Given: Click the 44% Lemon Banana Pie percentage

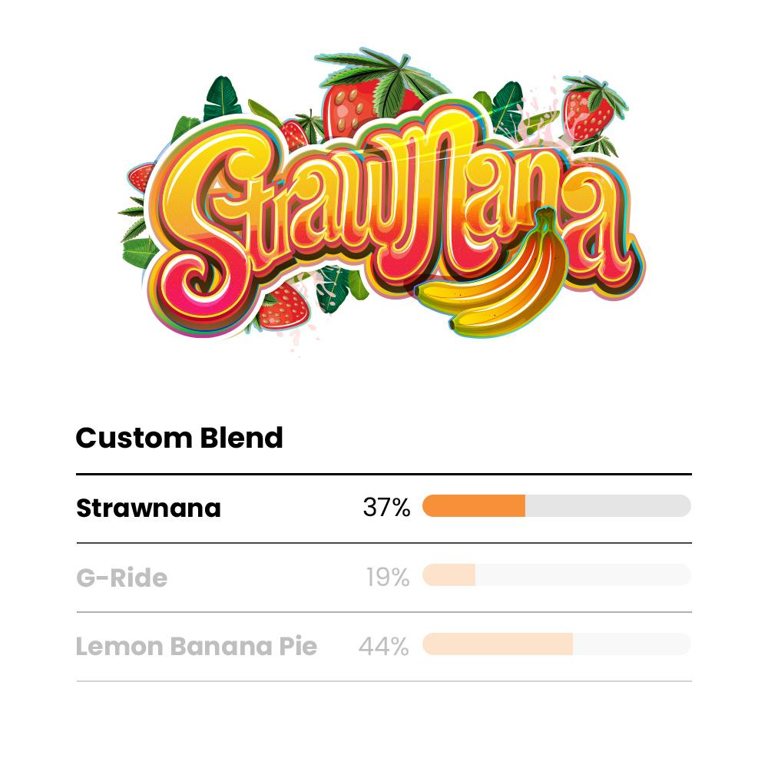Looking at the screenshot, I should click(383, 647).
